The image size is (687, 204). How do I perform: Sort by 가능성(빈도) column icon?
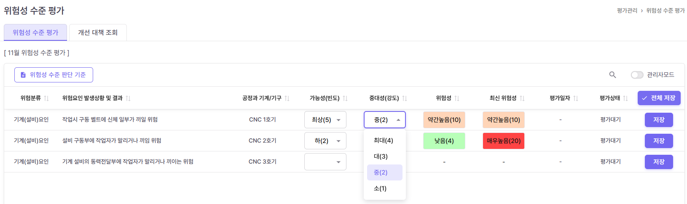(x=345, y=98)
